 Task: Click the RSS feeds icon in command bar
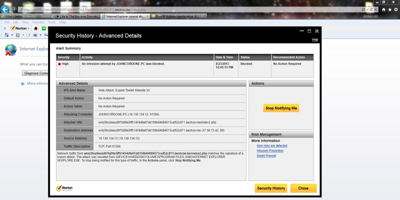(x=18, y=35)
